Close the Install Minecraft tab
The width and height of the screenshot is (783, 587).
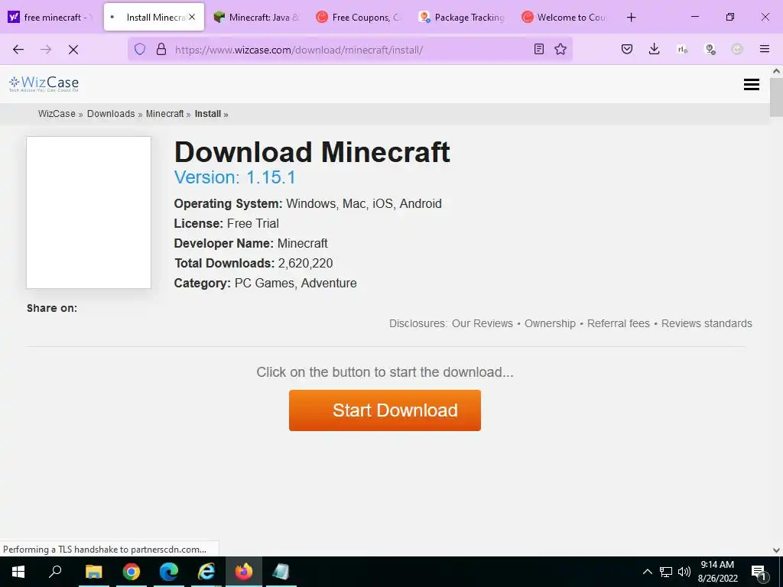[192, 17]
